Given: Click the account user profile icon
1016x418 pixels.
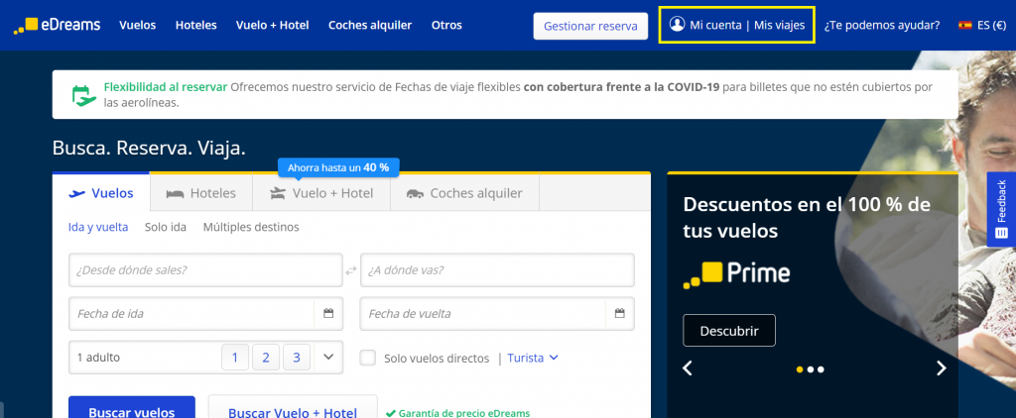Looking at the screenshot, I should point(678,25).
